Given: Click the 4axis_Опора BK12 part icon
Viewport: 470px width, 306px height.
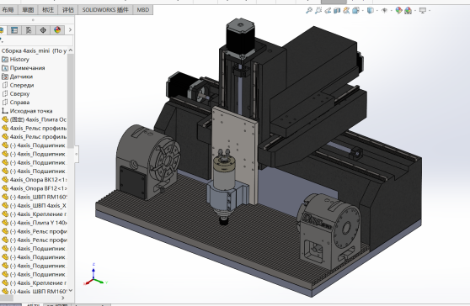Looking at the screenshot, I should point(5,180).
